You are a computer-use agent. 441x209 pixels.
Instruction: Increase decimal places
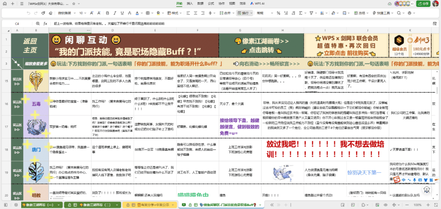coord(286,13)
